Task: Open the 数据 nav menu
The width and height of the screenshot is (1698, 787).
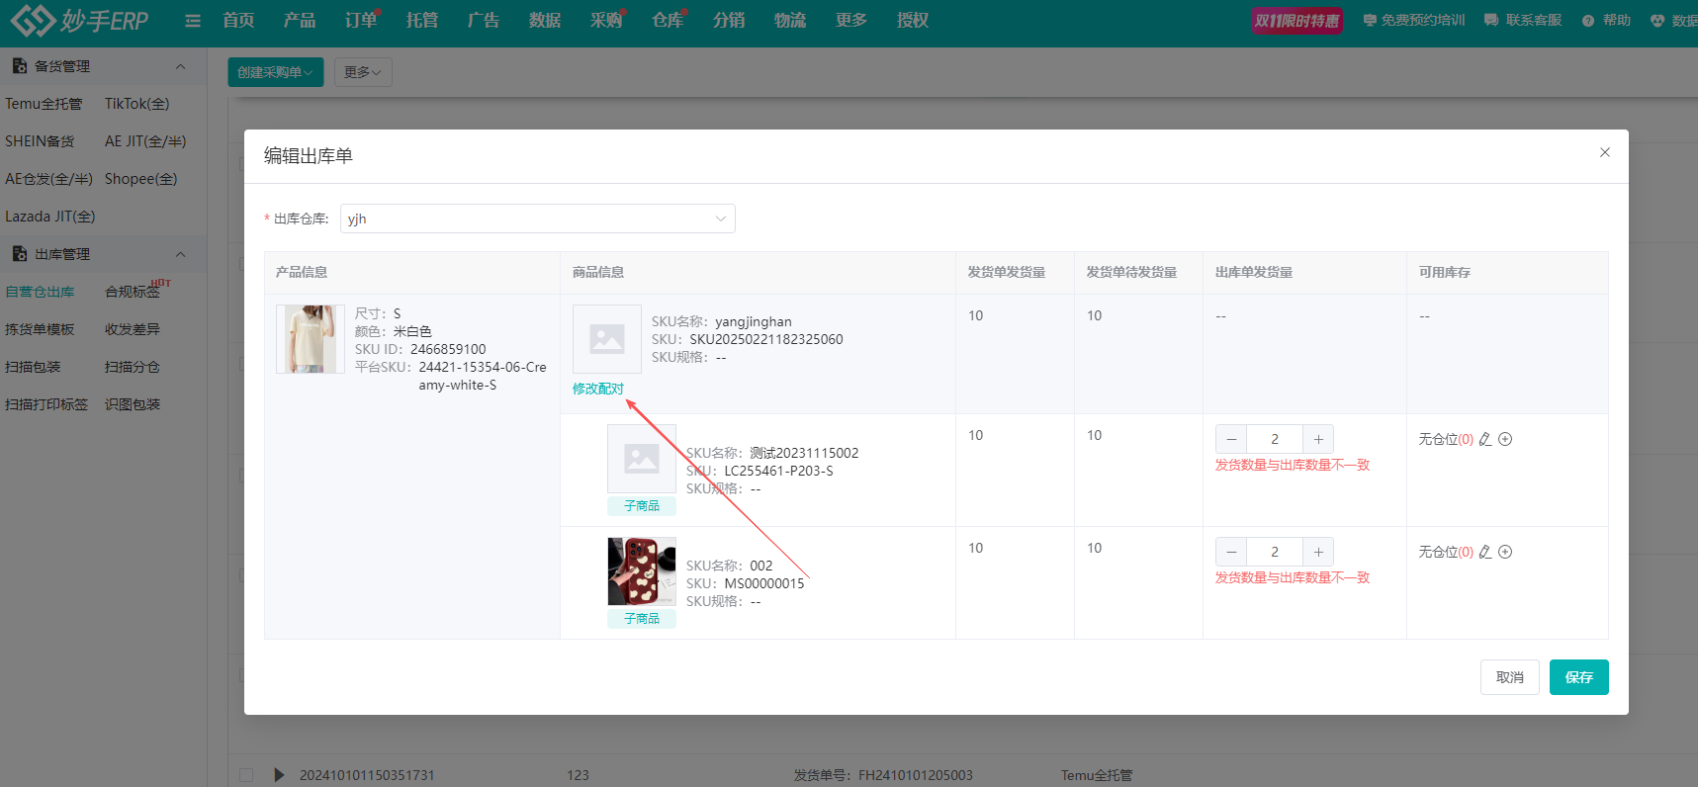Action: (545, 20)
